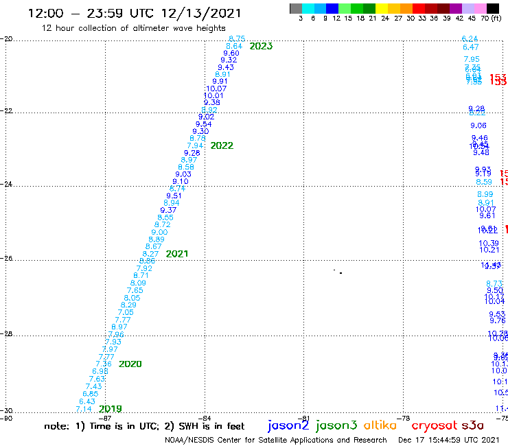Click the wave height value '7.14'
Image resolution: width=508 pixels, height=446 pixels.
click(84, 409)
